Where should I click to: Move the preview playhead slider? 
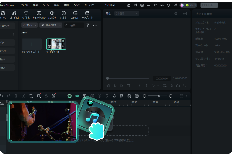107,78
